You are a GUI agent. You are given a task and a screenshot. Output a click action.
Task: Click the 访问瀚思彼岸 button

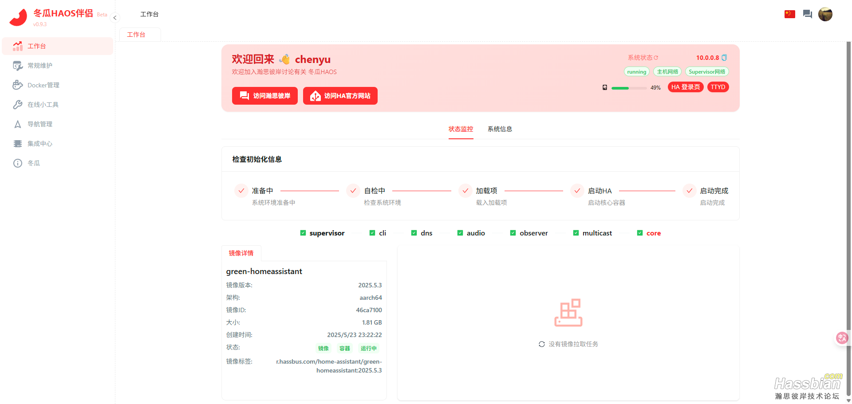coord(265,96)
